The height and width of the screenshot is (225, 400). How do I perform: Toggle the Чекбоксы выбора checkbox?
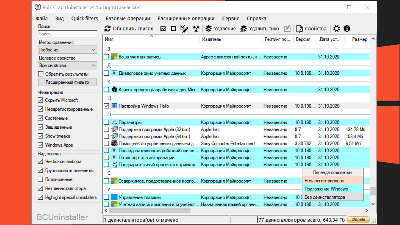40,161
